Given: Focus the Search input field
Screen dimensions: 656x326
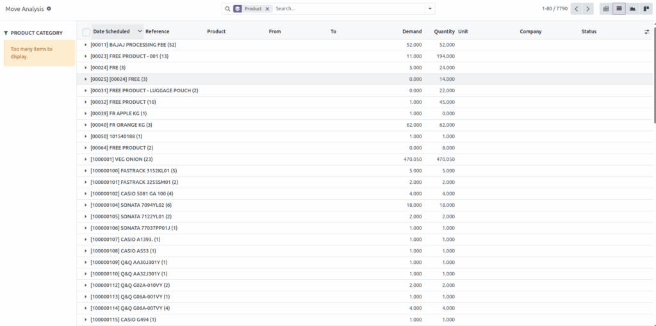Looking at the screenshot, I should coord(349,9).
